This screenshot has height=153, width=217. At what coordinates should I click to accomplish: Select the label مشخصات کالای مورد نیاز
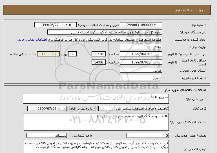(188, 122)
